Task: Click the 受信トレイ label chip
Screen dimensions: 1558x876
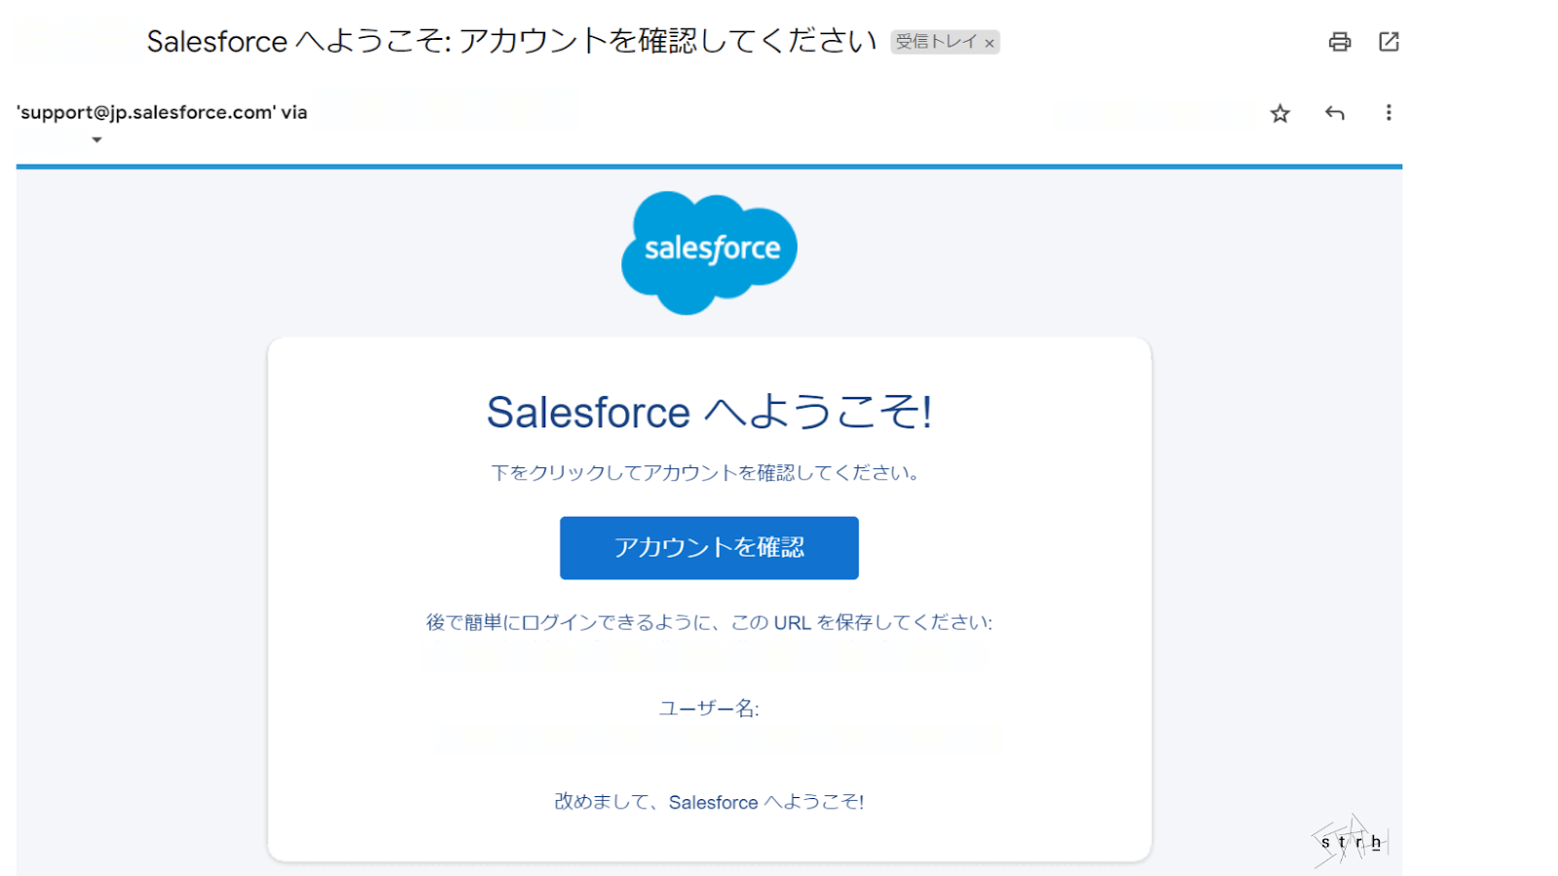Action: [x=937, y=42]
